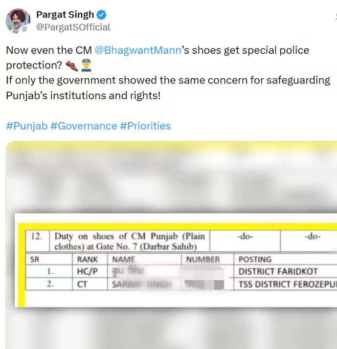The height and width of the screenshot is (349, 337).
Task: Open the #Punjab hashtag
Action: [27, 126]
